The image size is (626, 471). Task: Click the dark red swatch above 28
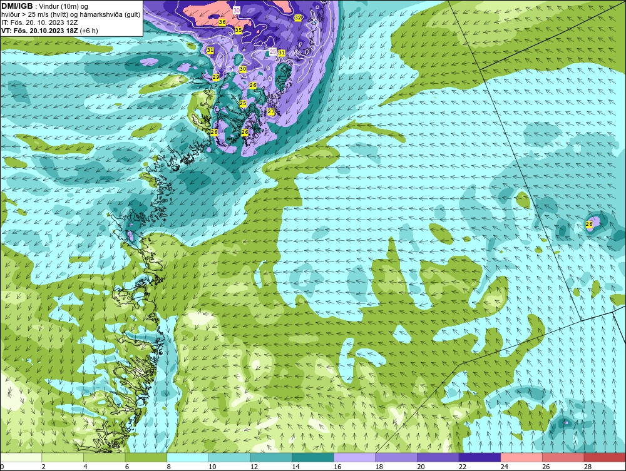tap(605, 457)
